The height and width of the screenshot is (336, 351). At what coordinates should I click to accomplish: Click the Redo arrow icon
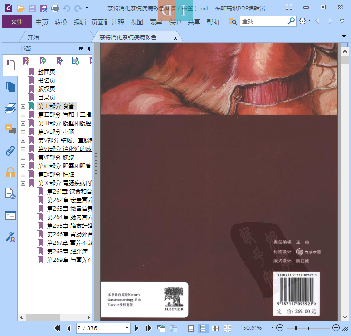click(78, 9)
